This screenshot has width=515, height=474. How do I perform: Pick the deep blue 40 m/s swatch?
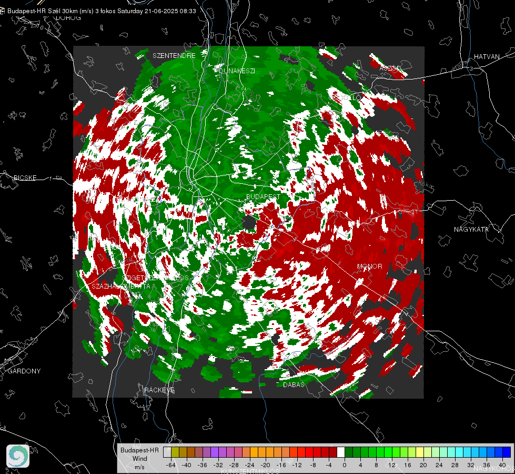coord(507,452)
